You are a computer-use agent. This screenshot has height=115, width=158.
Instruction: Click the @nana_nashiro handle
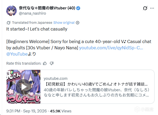[32, 13]
